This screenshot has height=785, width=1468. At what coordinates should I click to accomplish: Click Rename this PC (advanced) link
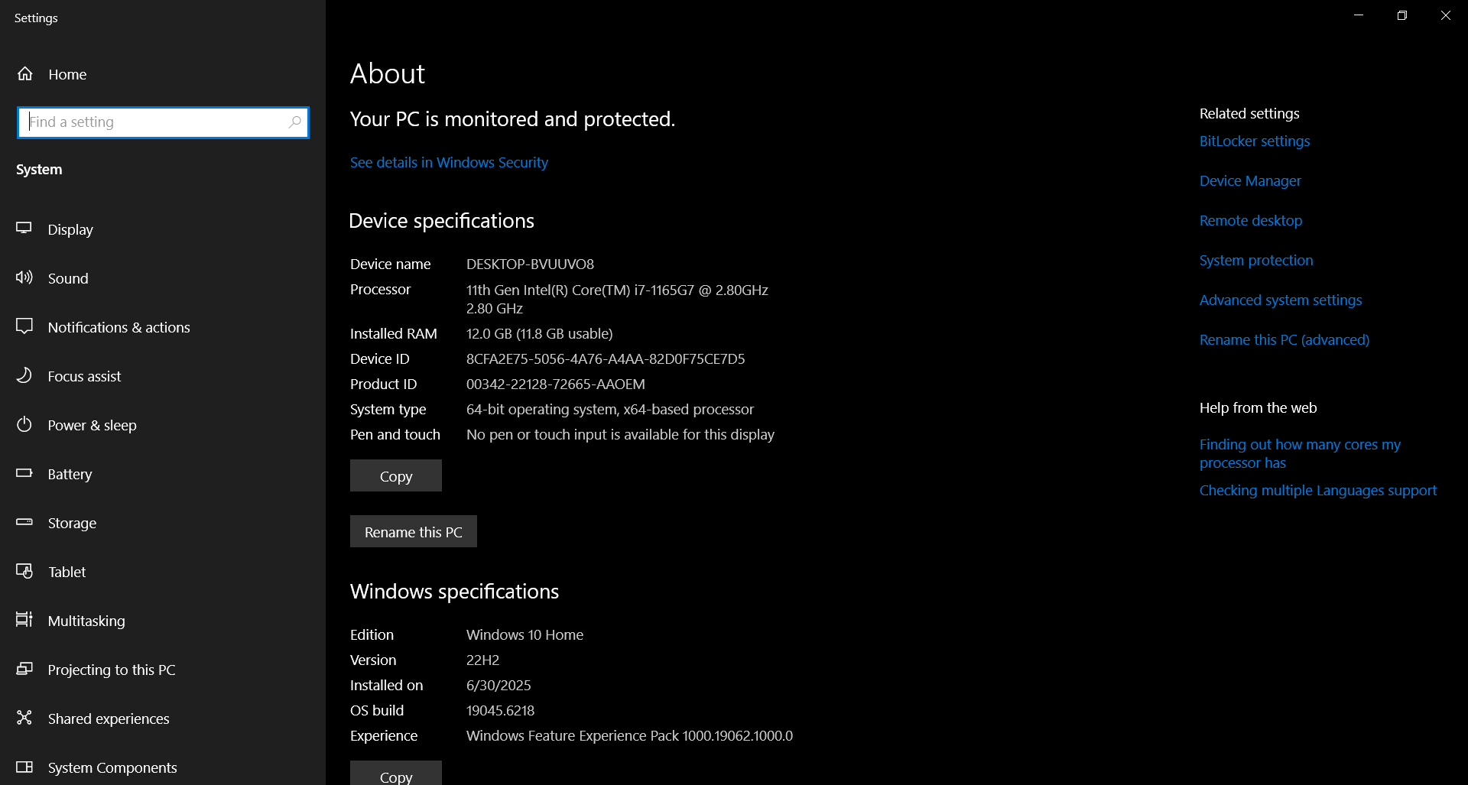point(1284,340)
